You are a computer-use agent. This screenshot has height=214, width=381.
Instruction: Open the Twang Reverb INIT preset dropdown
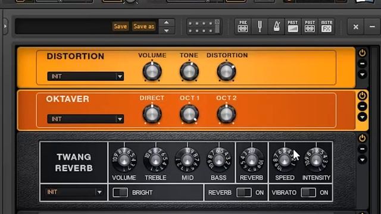click(x=74, y=192)
